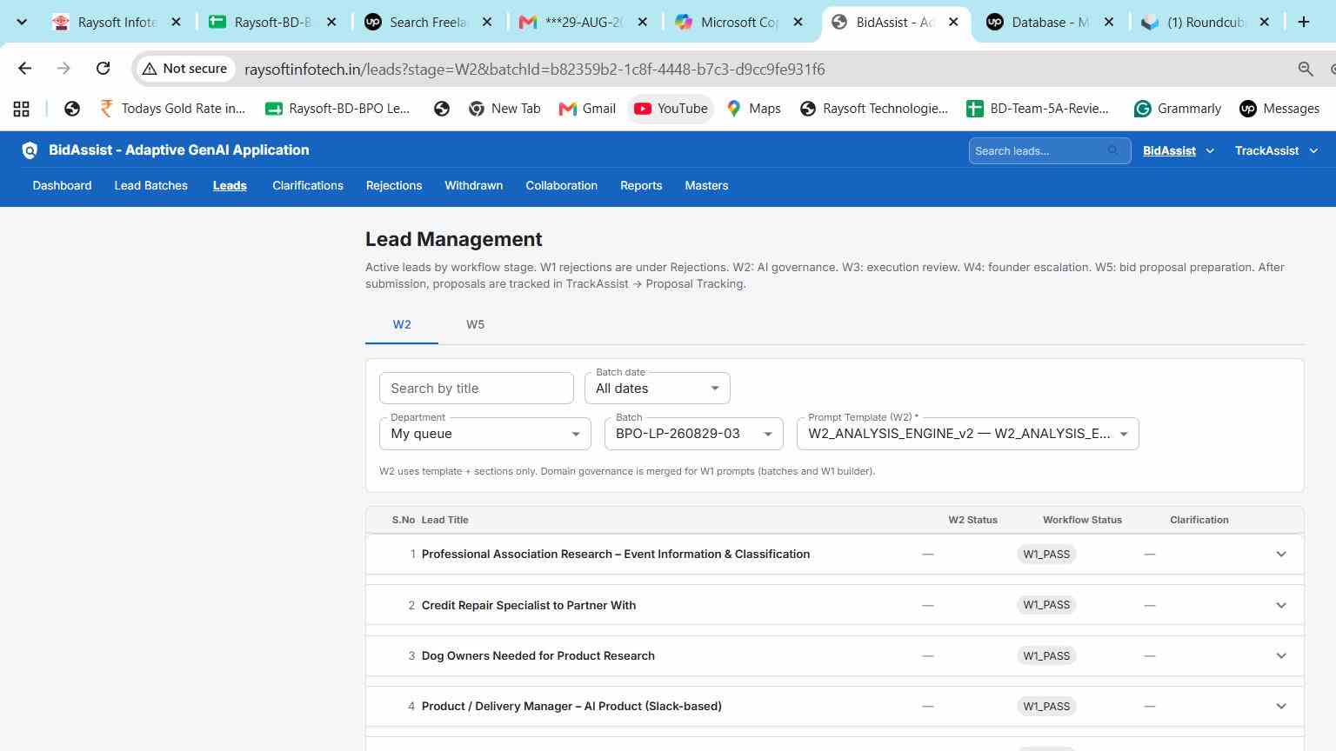The image size is (1336, 751).
Task: Open the Department My queue dropdown
Action: pyautogui.click(x=485, y=434)
